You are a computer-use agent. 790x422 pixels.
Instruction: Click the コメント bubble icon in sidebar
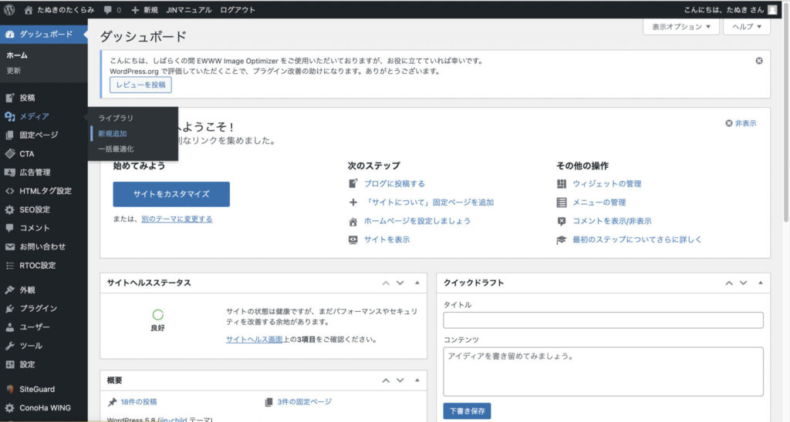click(9, 228)
